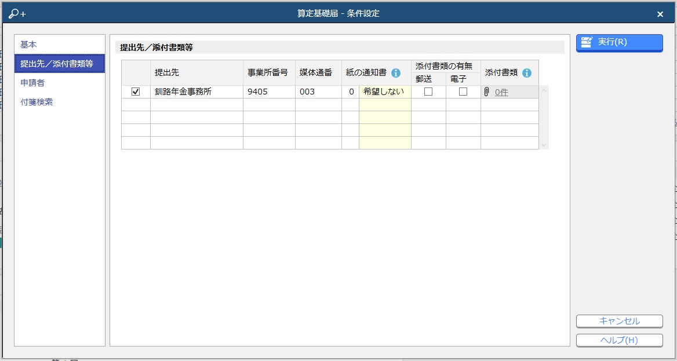Open the 申請者 section
Image resolution: width=677 pixels, height=361 pixels.
pyautogui.click(x=32, y=83)
